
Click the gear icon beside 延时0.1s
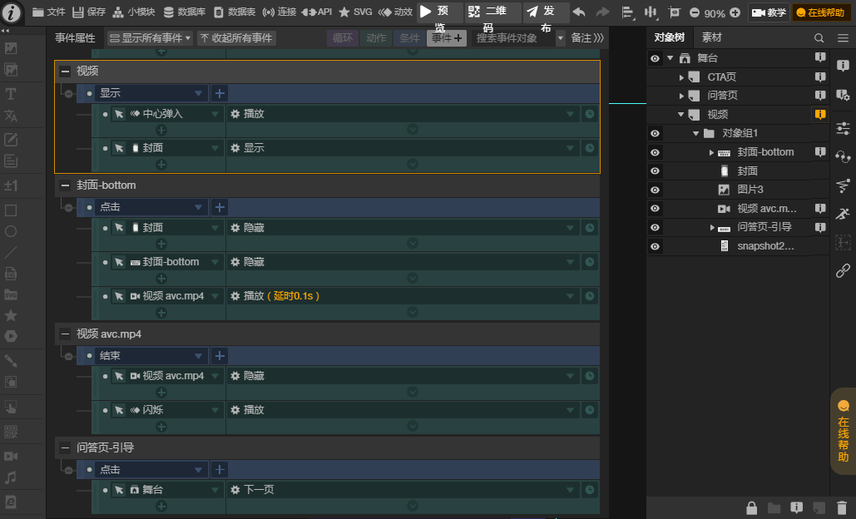click(235, 296)
